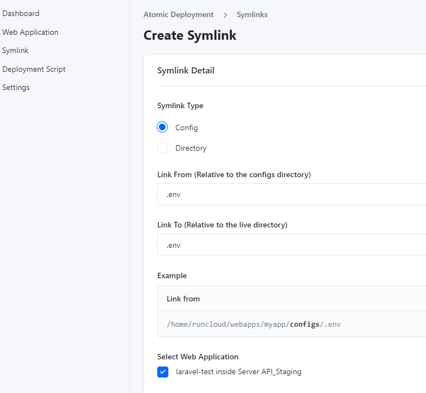Open the Deployment Script page
426x393 pixels.
(34, 69)
